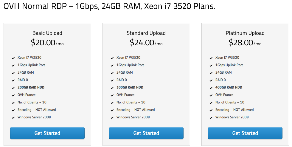This screenshot has height=147, width=292.
Task: Click the $28.00/mo price text
Action: point(245,43)
